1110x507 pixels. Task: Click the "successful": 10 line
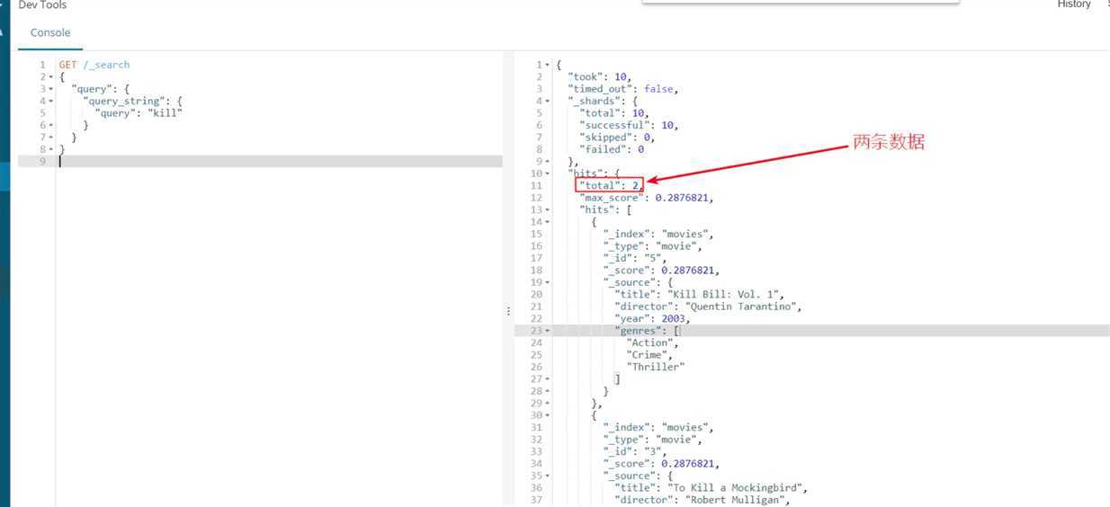tap(629, 126)
